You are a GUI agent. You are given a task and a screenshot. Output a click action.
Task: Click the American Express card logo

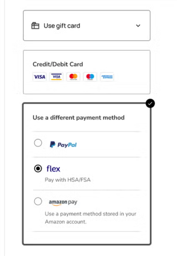coord(107,77)
